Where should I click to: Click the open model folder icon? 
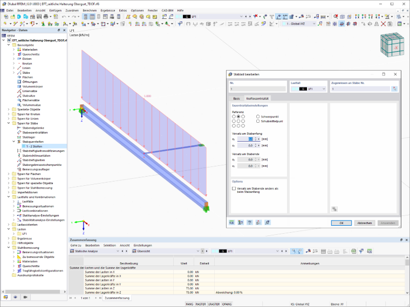click(x=12, y=17)
